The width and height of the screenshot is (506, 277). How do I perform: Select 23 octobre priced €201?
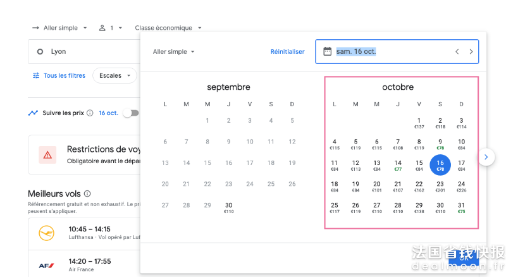[440, 187]
